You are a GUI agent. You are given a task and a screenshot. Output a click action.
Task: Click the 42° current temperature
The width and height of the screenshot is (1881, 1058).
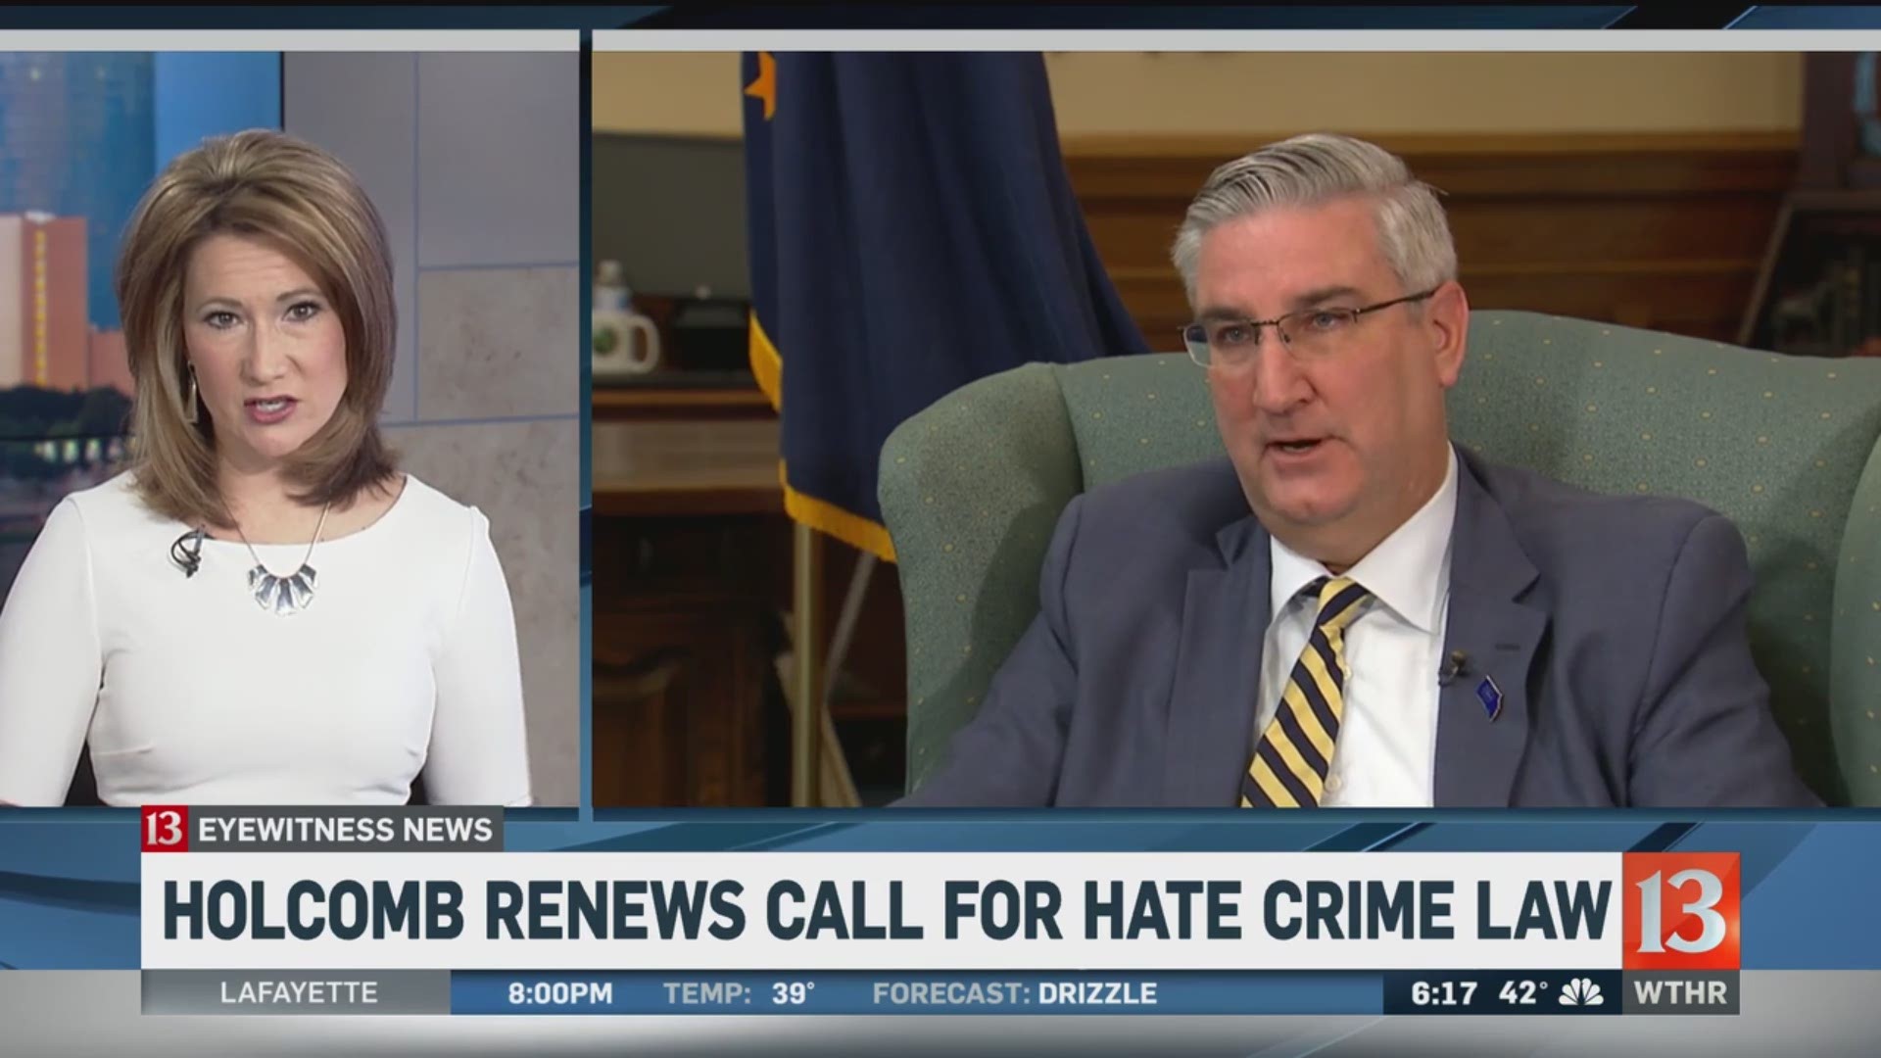tap(1522, 992)
